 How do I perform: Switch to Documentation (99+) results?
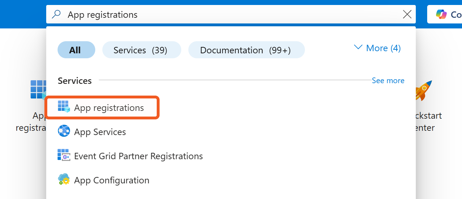(246, 50)
